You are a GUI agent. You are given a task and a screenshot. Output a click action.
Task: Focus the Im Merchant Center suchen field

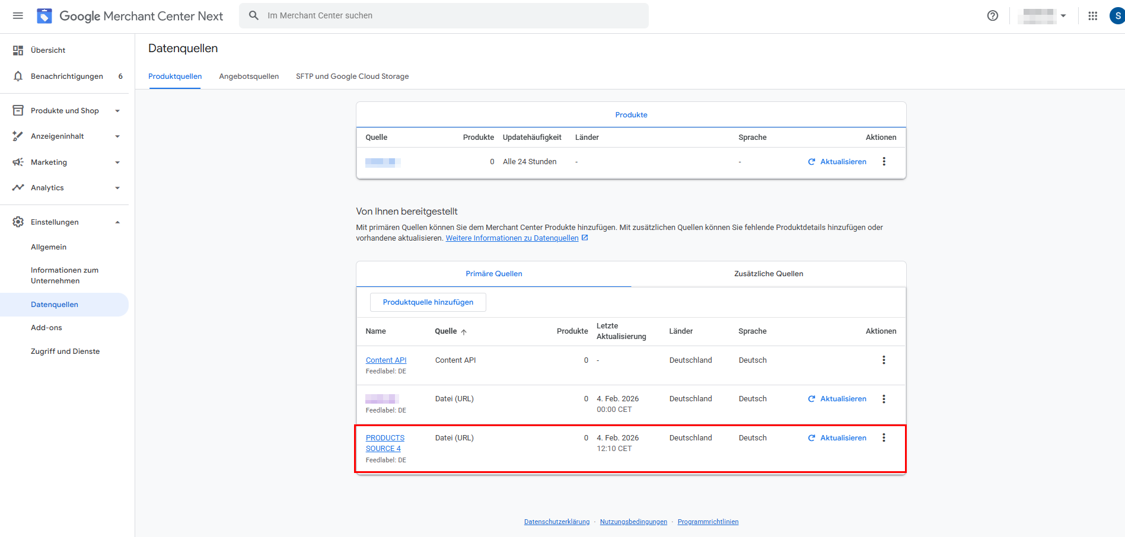444,15
